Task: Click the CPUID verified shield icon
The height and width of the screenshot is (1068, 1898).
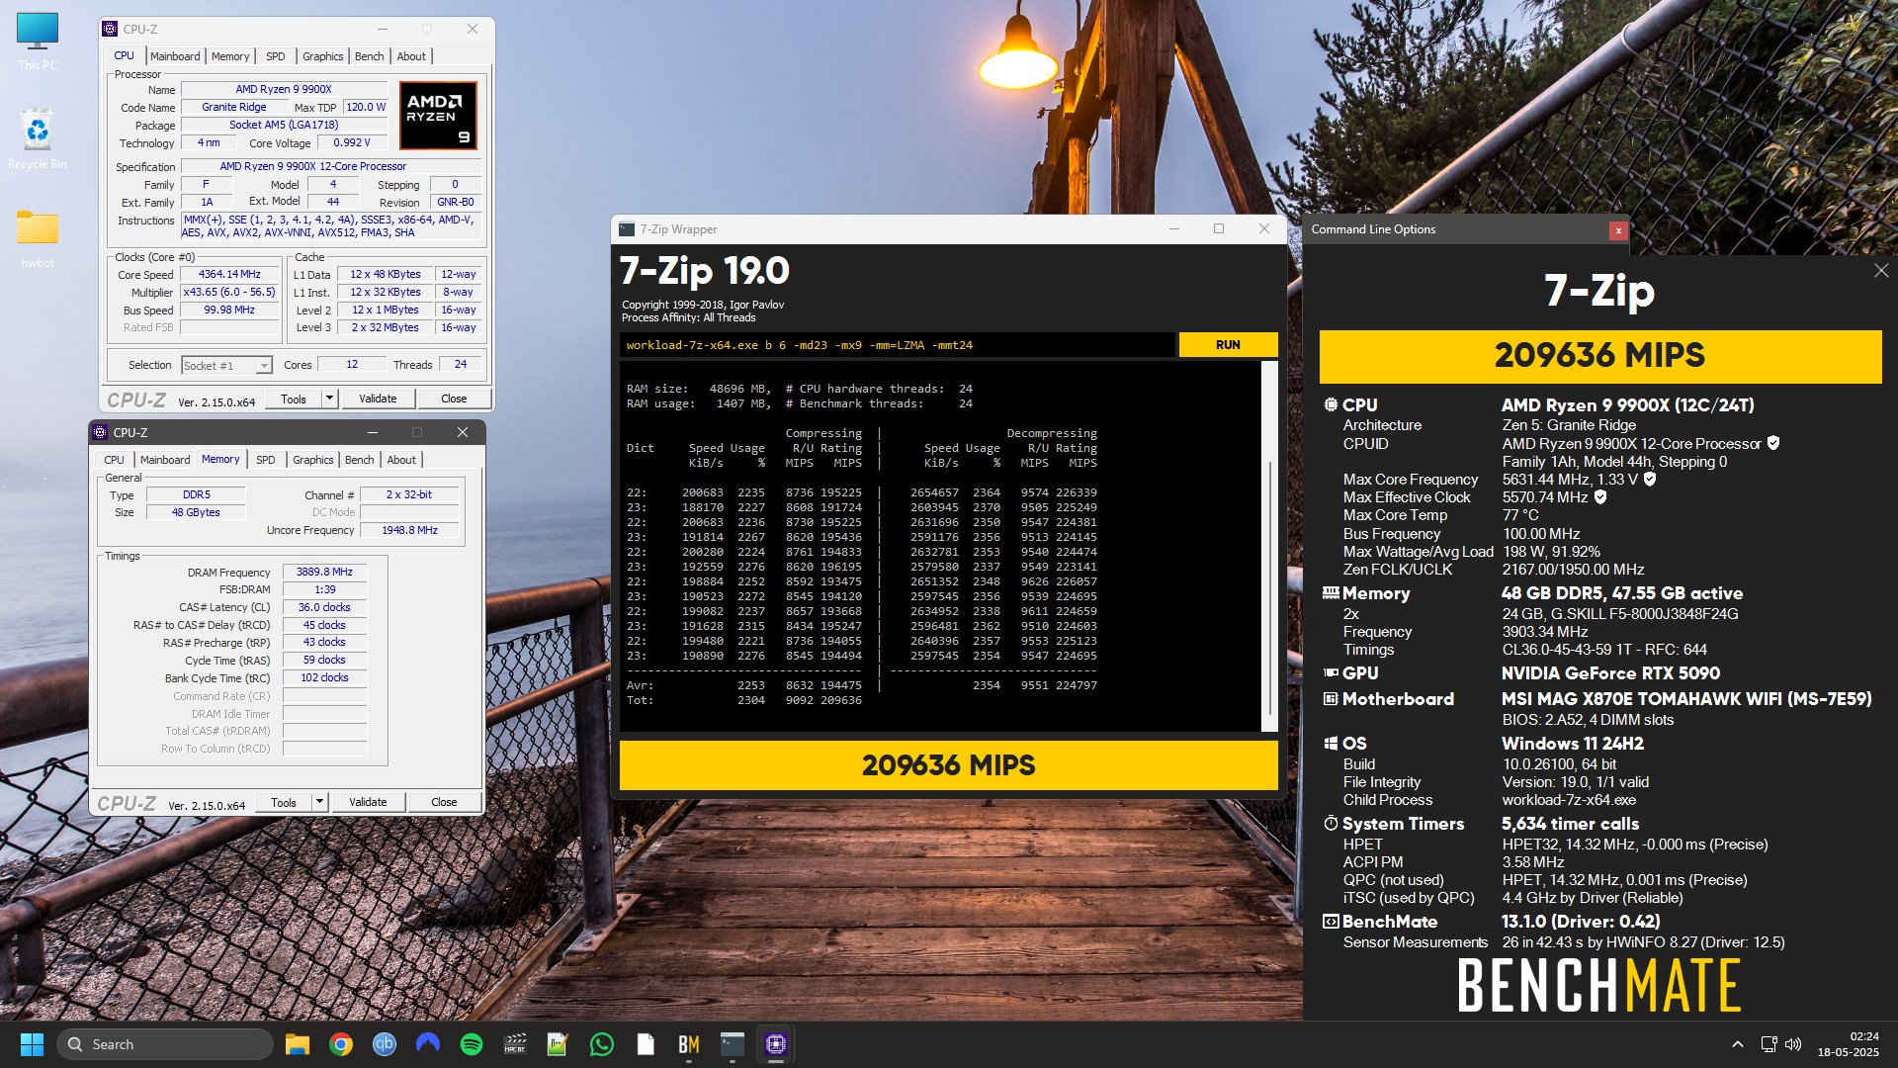Action: point(1773,443)
